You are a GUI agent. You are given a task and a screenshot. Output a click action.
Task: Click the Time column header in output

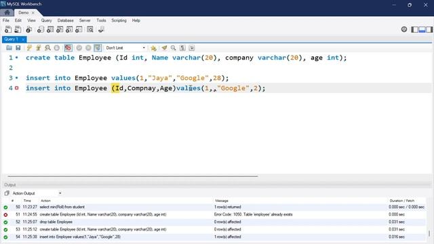point(27,201)
